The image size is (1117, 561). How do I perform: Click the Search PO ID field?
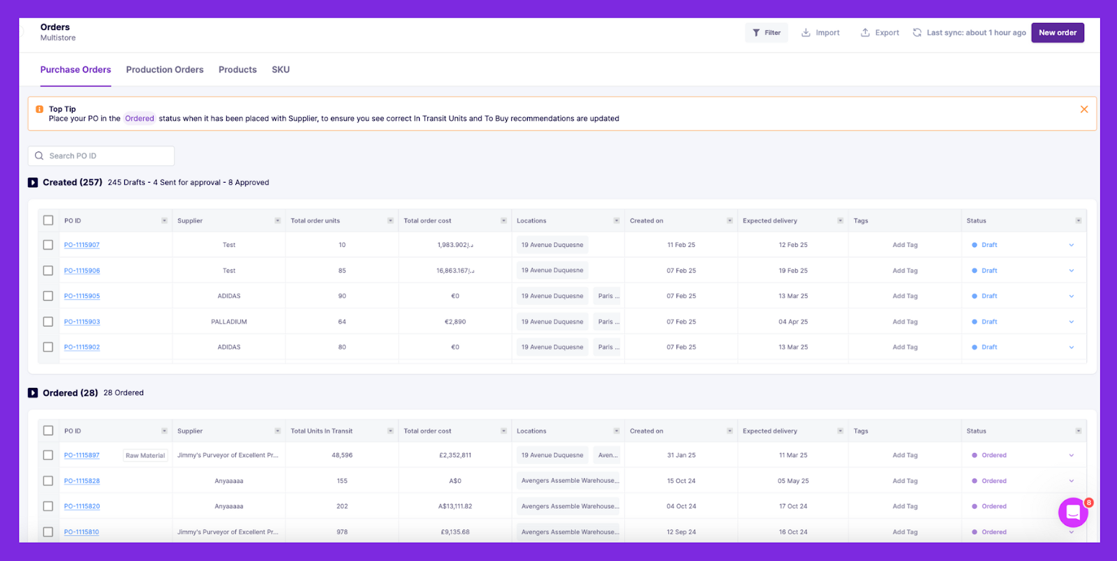click(x=101, y=156)
